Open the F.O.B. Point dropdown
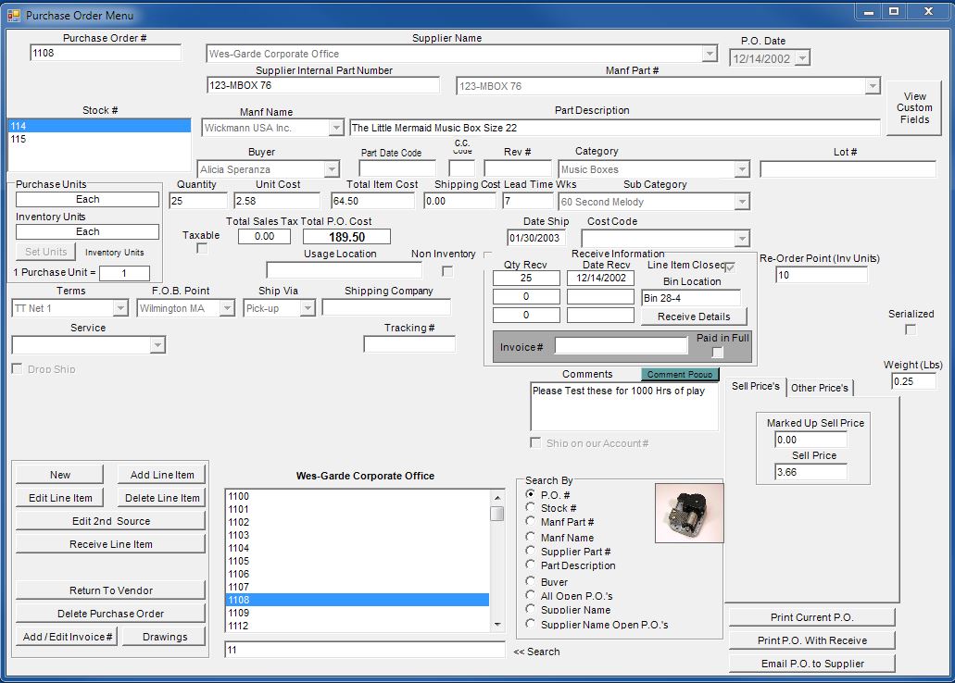 [x=227, y=308]
